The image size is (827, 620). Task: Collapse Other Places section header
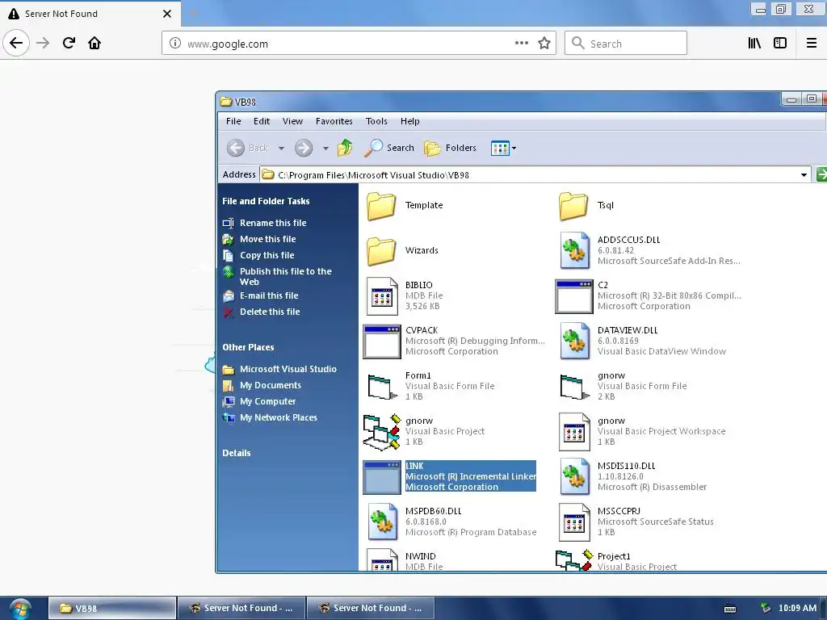[248, 347]
